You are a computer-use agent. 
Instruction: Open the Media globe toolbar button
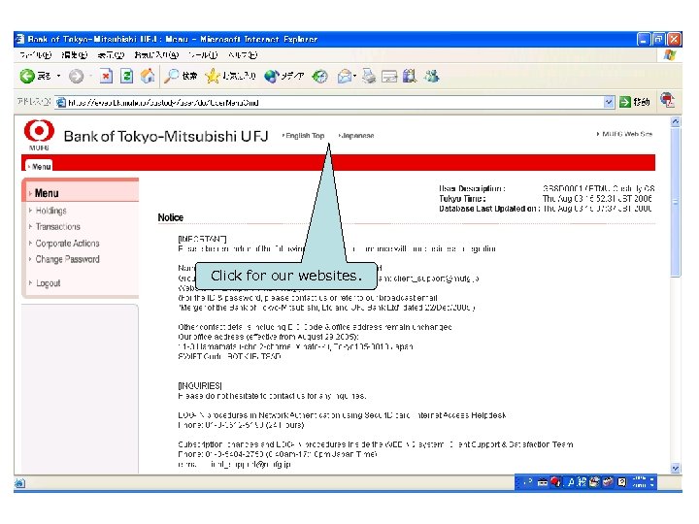click(283, 77)
